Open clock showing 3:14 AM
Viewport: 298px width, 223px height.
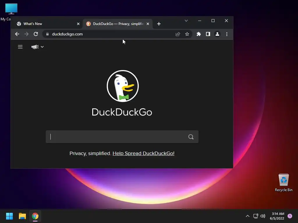pyautogui.click(x=277, y=216)
